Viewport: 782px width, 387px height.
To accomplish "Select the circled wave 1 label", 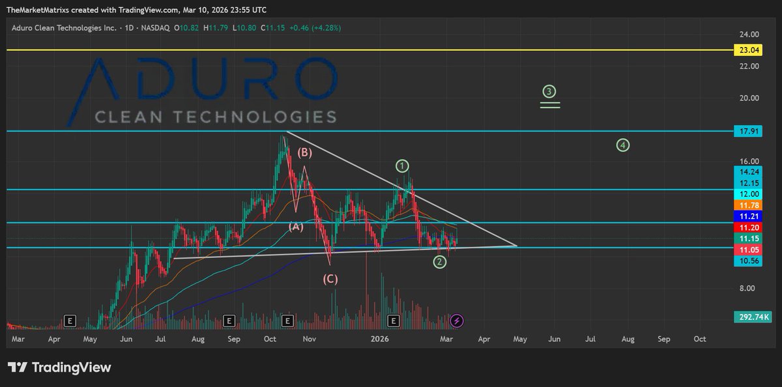I will (403, 165).
